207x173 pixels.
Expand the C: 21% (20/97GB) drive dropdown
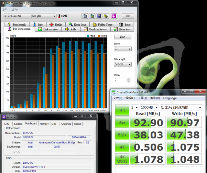pos(181,108)
